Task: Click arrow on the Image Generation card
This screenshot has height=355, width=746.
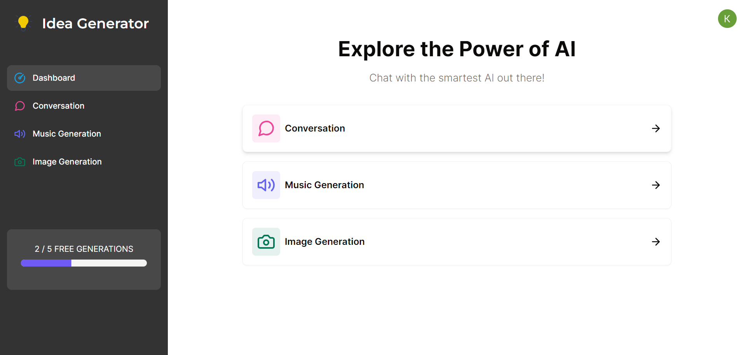Action: pos(656,242)
